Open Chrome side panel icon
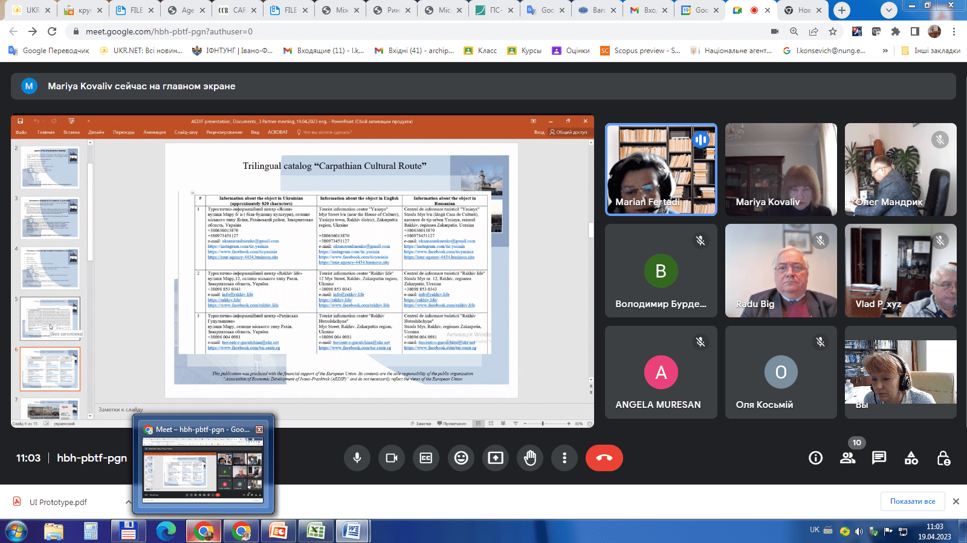This screenshot has height=543, width=967. [x=915, y=31]
